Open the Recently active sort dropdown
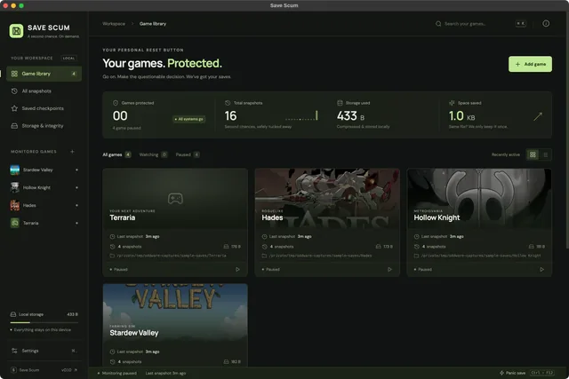Image resolution: width=569 pixels, height=379 pixels. pyautogui.click(x=506, y=154)
